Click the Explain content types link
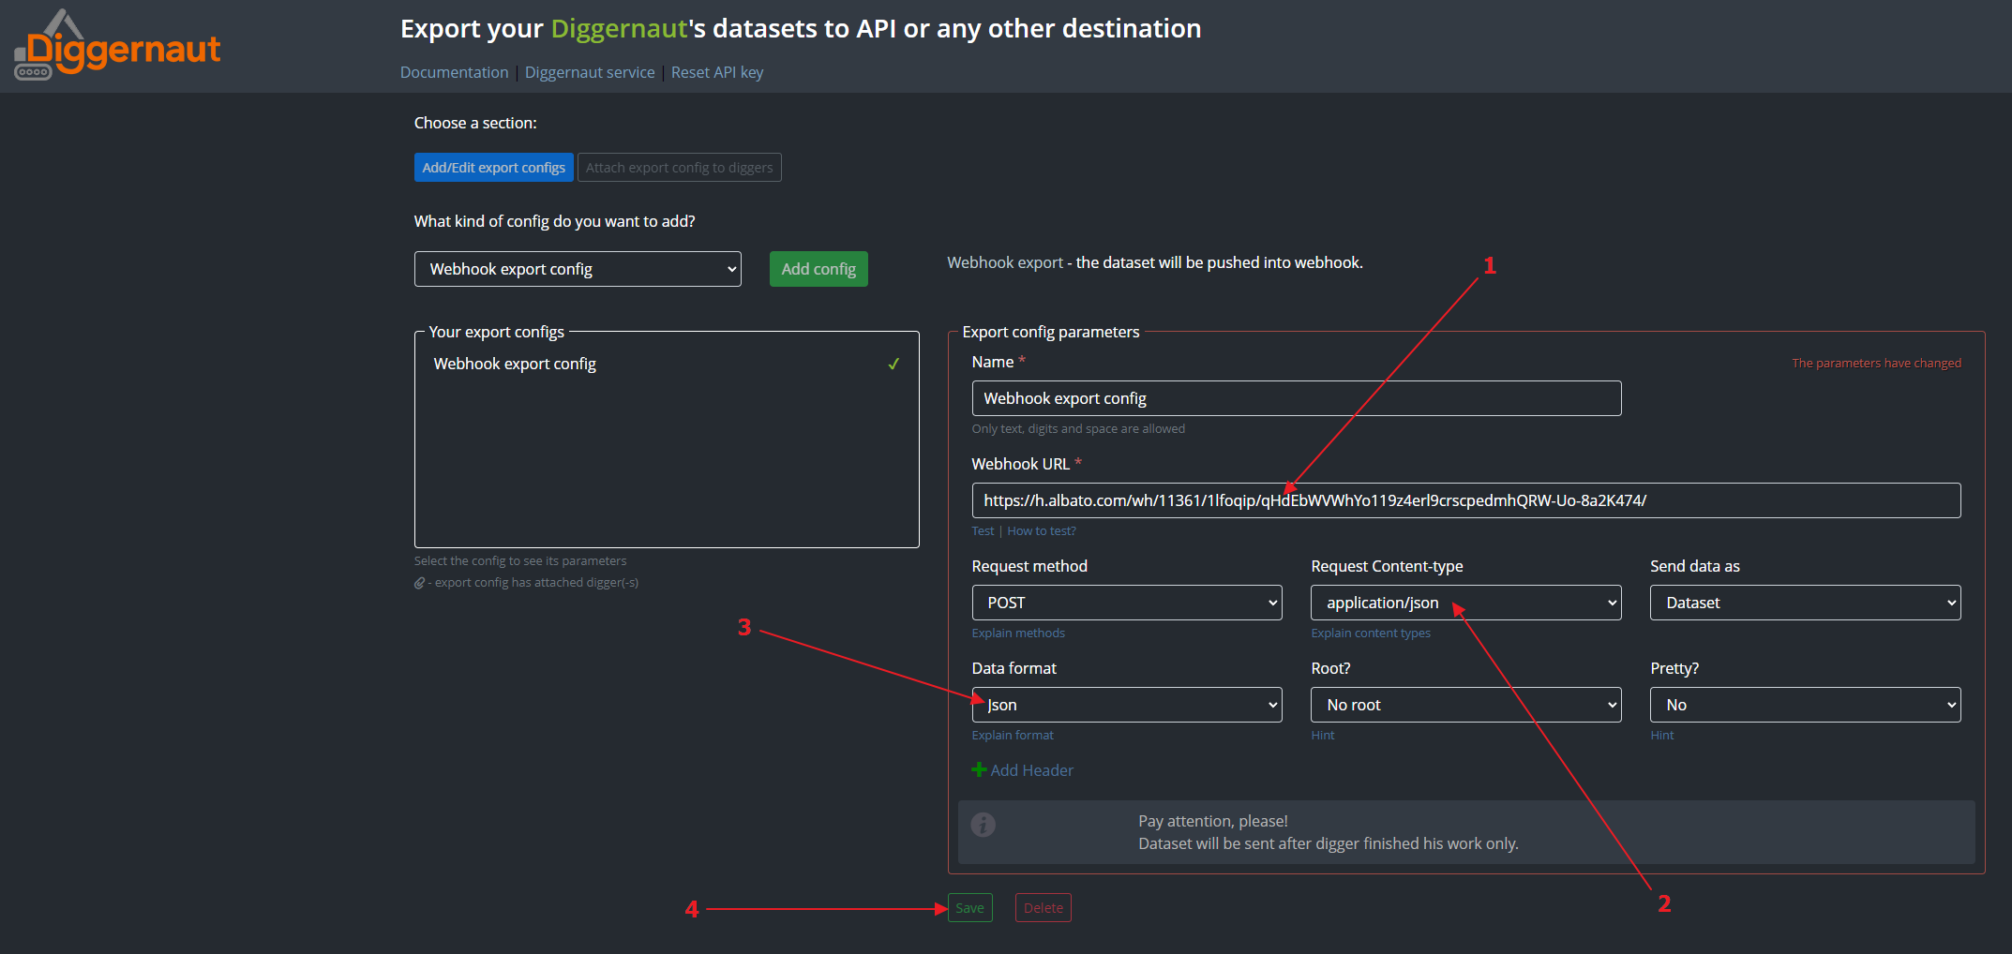The height and width of the screenshot is (954, 2012). coord(1371,633)
